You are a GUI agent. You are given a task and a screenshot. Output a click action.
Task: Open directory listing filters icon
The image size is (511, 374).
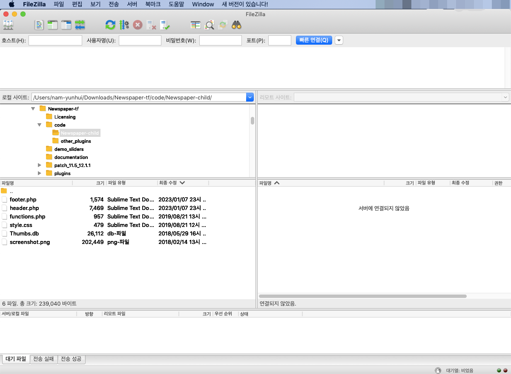tap(195, 25)
